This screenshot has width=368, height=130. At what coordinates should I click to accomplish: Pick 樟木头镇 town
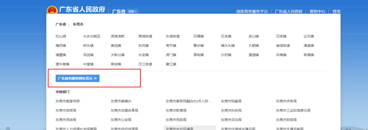tap(228, 46)
